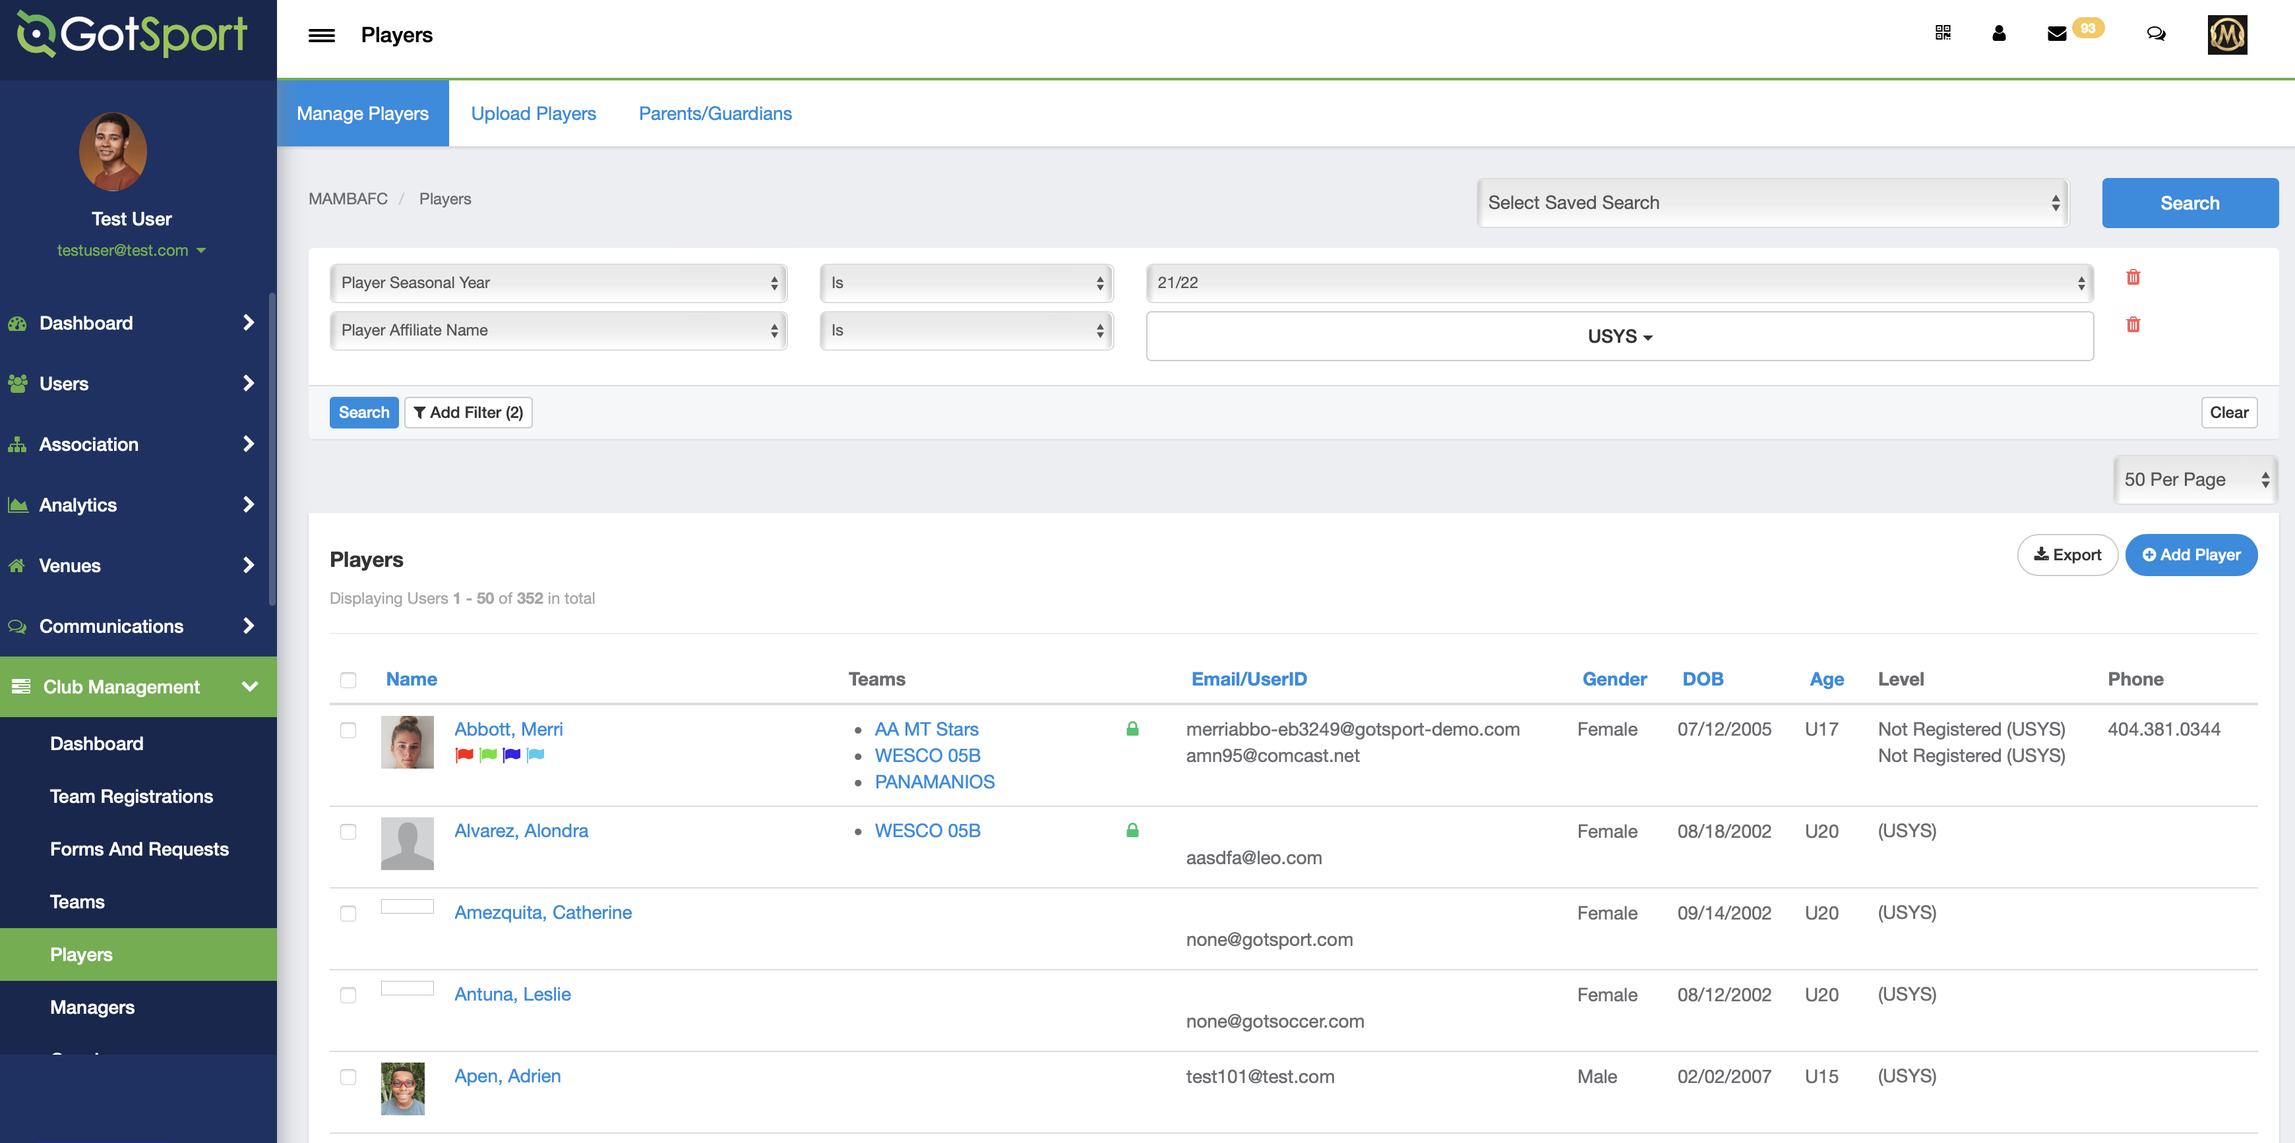Click the Communications chat icon in sidebar

(18, 626)
